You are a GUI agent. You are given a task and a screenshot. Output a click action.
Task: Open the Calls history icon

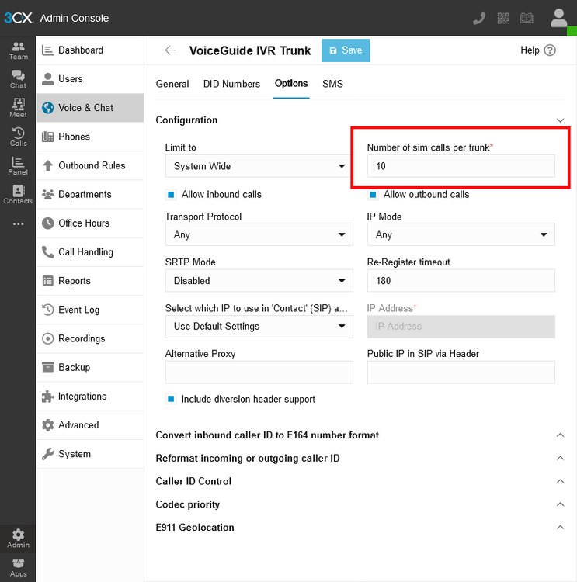[x=18, y=137]
